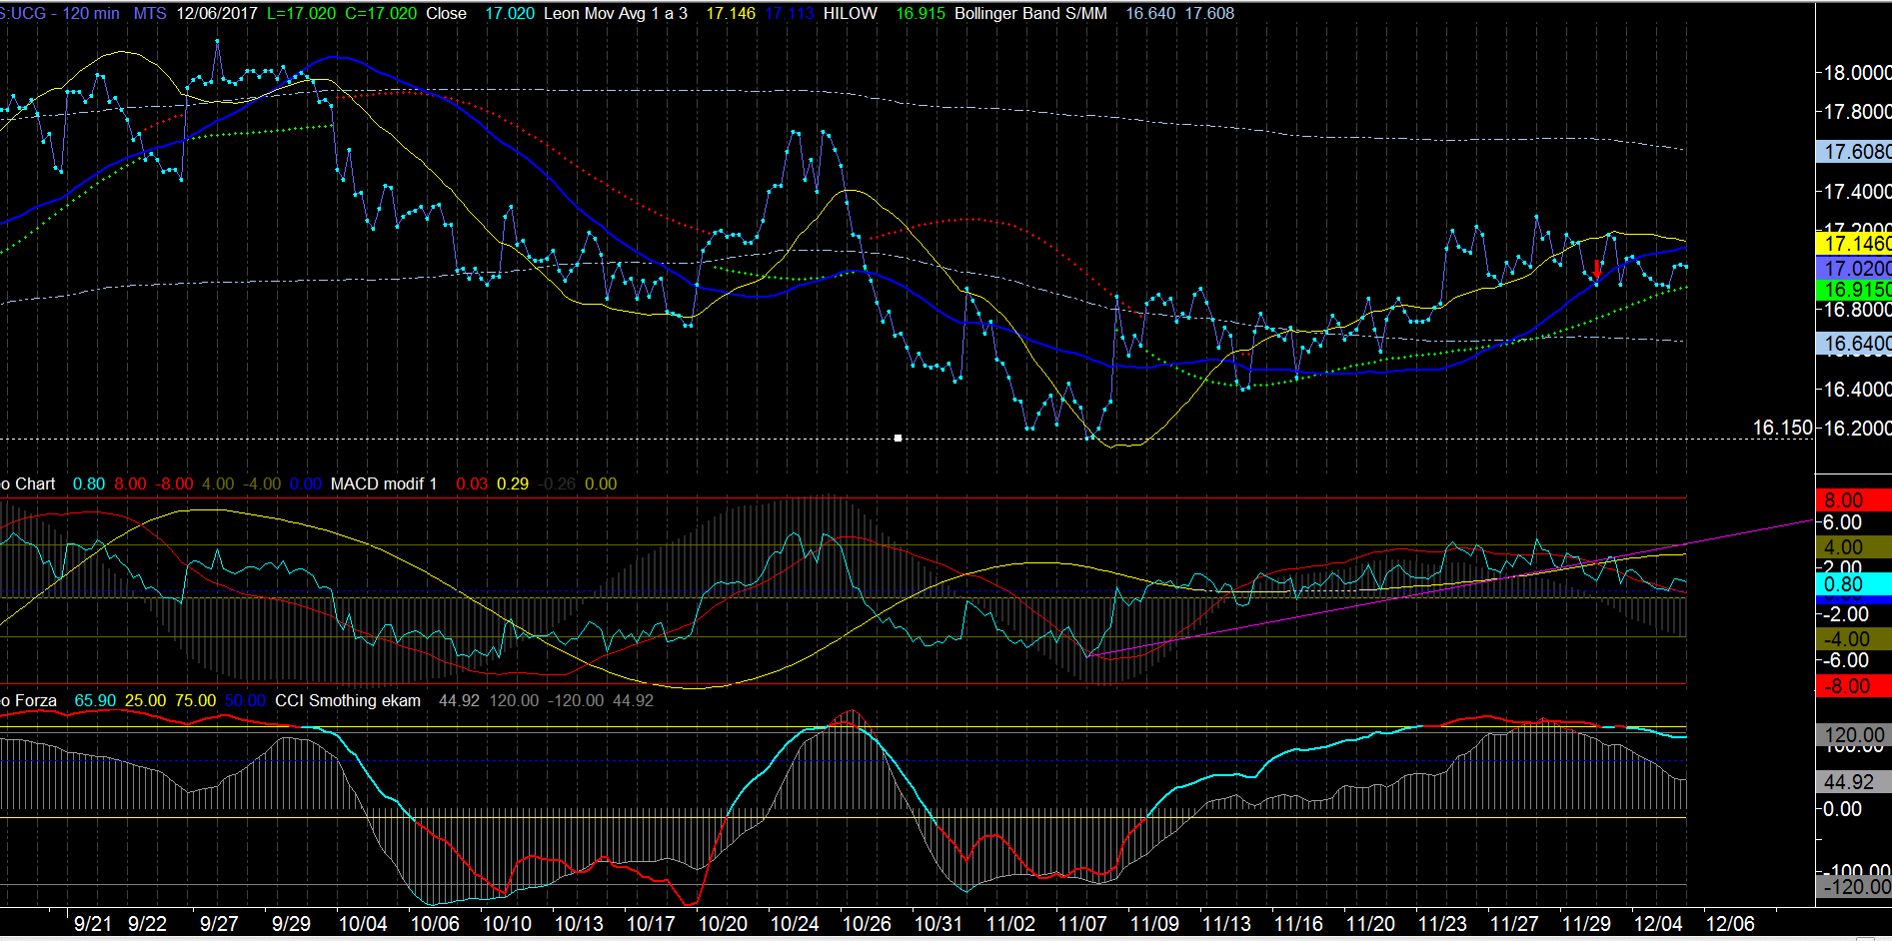This screenshot has height=941, width=1892.
Task: Click the 12/06 date on time axis
Action: [x=1730, y=924]
